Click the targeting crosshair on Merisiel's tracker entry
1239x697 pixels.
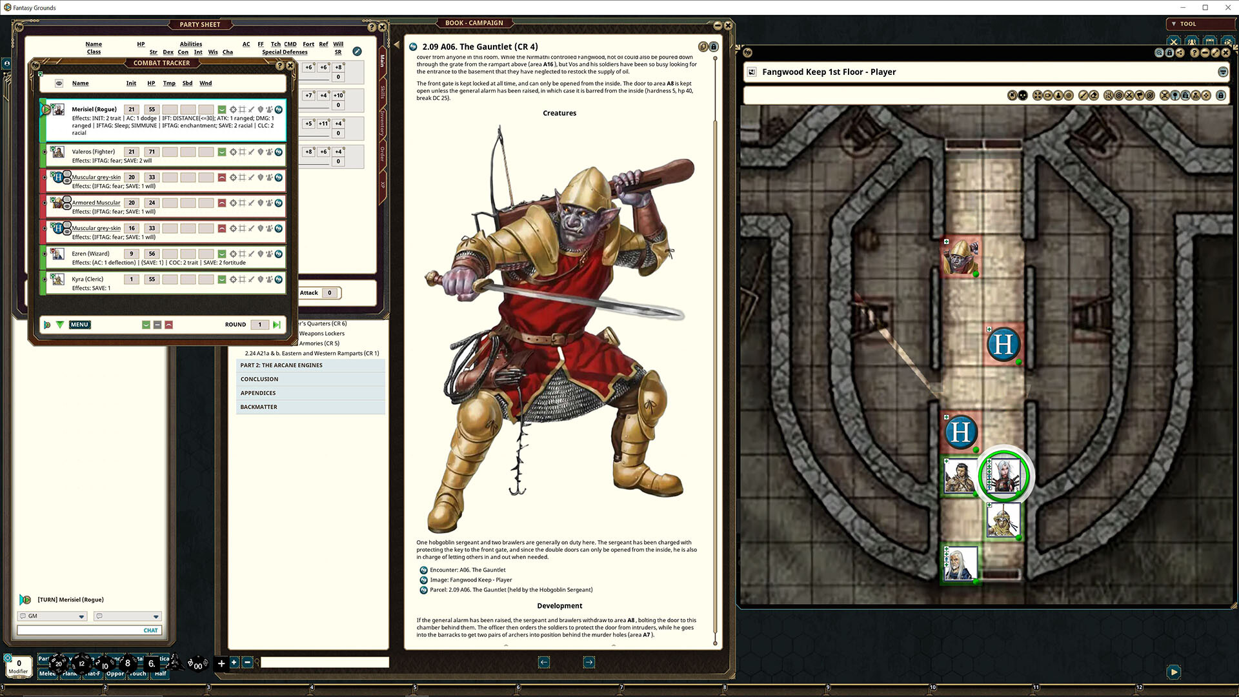pos(233,109)
